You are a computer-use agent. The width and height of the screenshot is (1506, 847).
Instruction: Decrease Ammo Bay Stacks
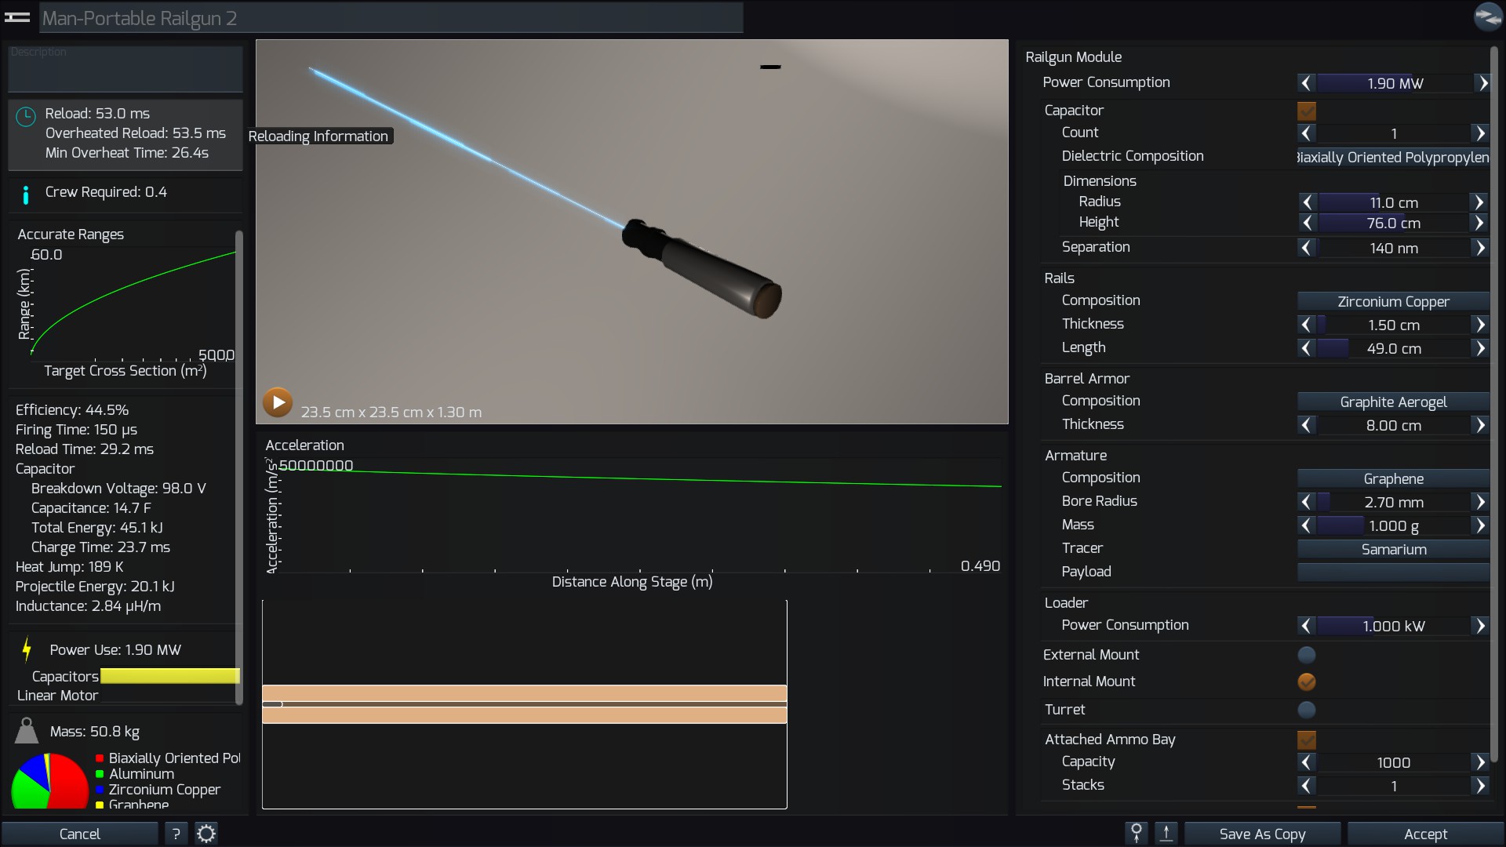click(1306, 786)
